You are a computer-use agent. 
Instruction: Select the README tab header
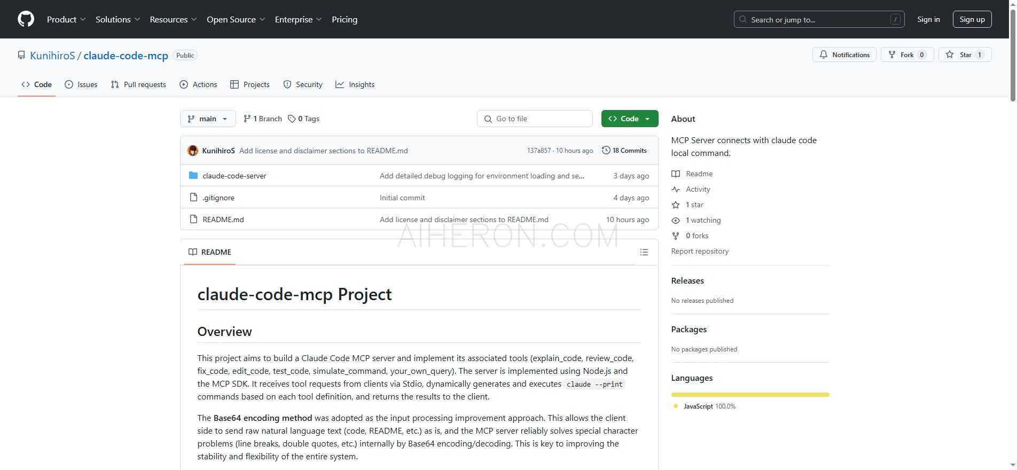click(x=210, y=252)
